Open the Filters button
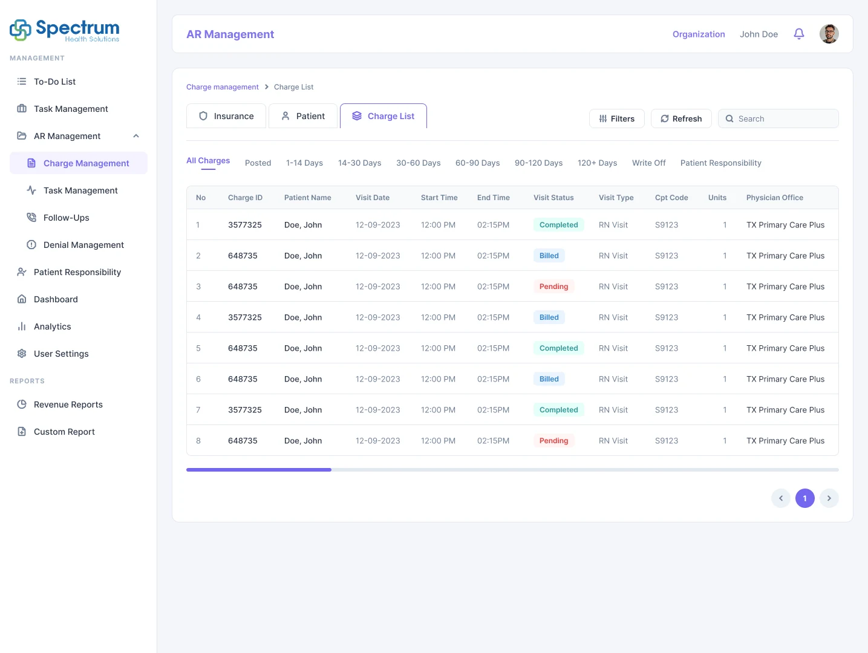 point(617,119)
